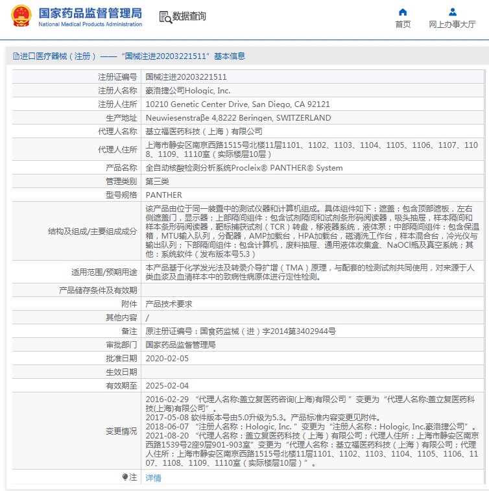Click the home page house icon
This screenshot has width=489, height=491.
(x=403, y=12)
